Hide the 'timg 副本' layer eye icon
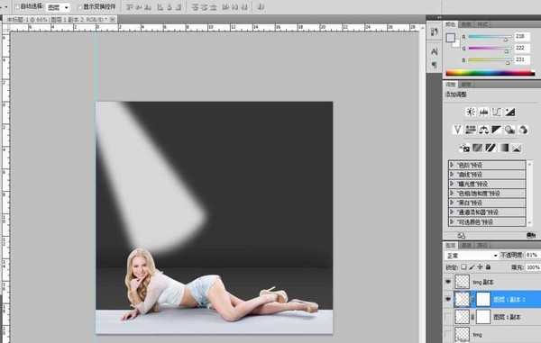 point(448,282)
